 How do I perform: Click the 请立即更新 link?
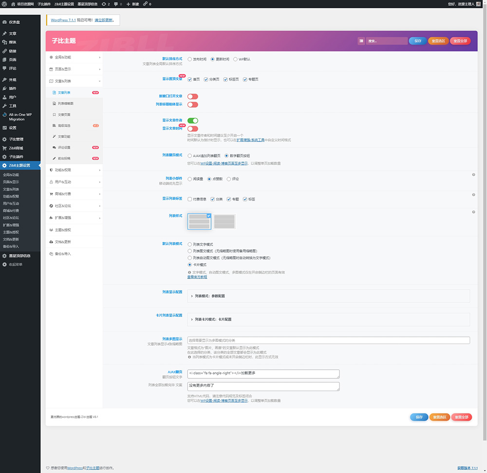tap(104, 20)
